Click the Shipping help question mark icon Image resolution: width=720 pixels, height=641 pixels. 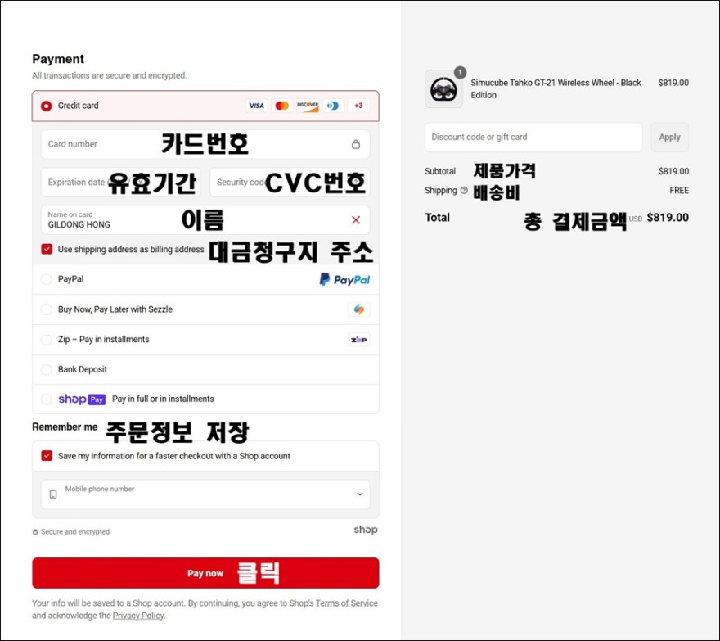[464, 190]
